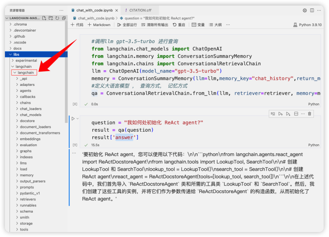Change the language mode of cell 8
The height and width of the screenshot is (237, 329).
314,104
